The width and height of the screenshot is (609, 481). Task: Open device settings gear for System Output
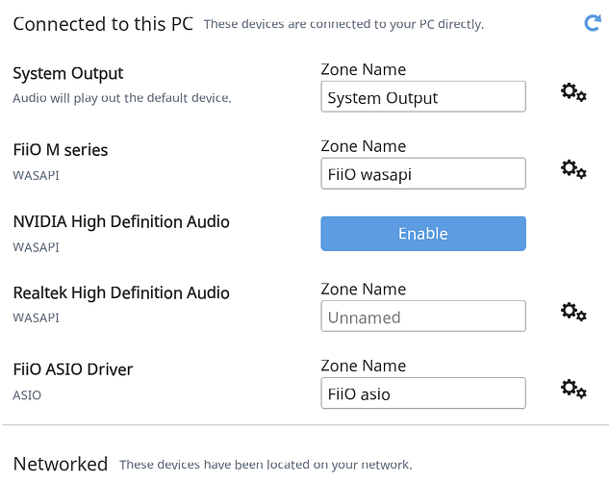tap(573, 92)
